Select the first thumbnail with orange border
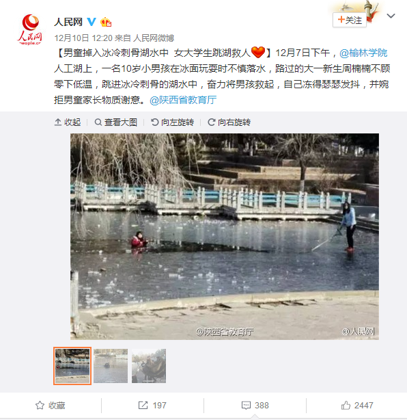The width and height of the screenshot is (407, 420). [x=72, y=366]
